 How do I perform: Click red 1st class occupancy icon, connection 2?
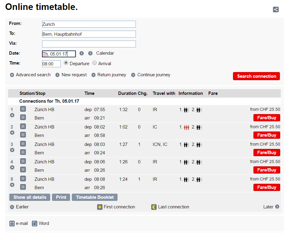[186, 127]
